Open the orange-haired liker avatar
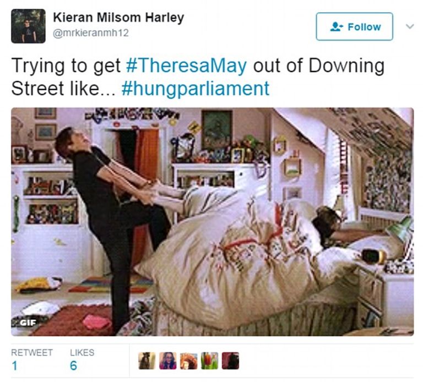 click(188, 361)
